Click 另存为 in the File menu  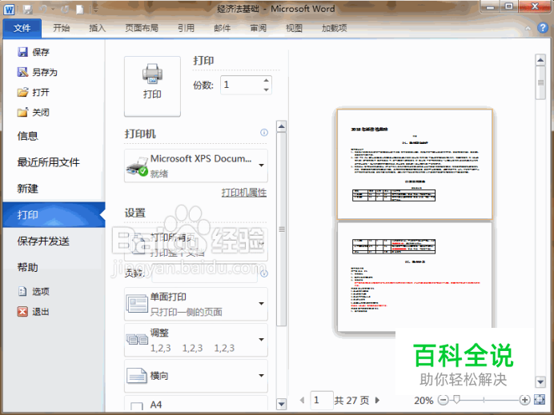tap(38, 72)
